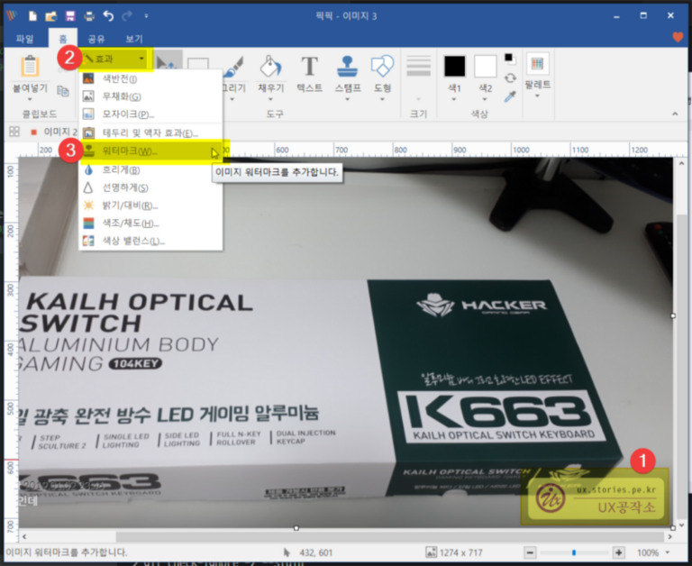The width and height of the screenshot is (692, 566).
Task: Select 무채화(G) grayscale effect
Action: click(150, 96)
